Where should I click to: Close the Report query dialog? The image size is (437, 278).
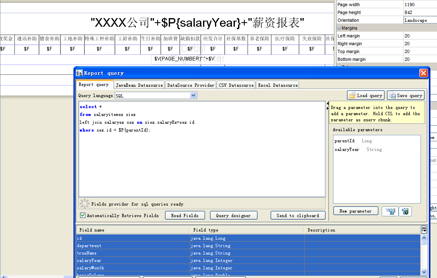coord(423,73)
